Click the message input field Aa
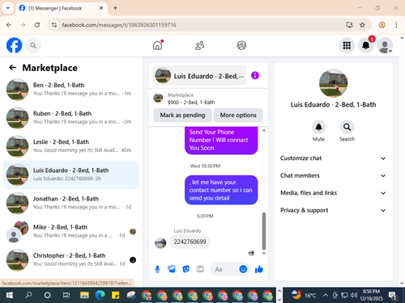405x303 pixels. tap(224, 269)
